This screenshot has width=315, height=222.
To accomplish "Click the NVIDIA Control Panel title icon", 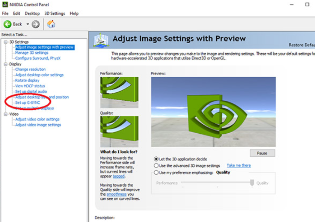I will pos(5,4).
